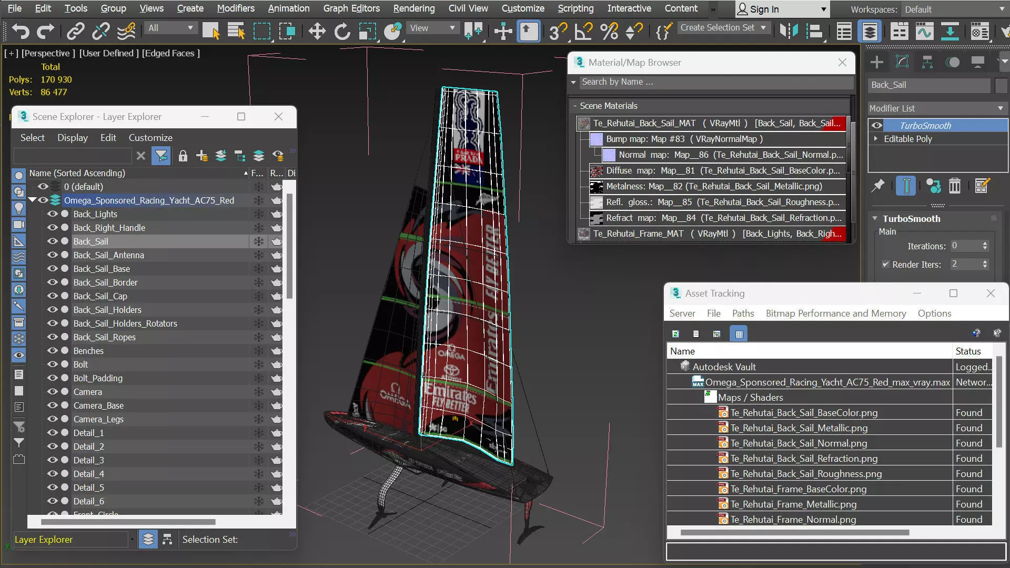1010x568 pixels.
Task: Activate the Select and Rotate tool
Action: click(x=342, y=32)
